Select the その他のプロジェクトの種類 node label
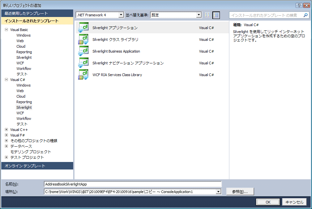Image resolution: width=312 pixels, height=209 pixels. [34, 141]
